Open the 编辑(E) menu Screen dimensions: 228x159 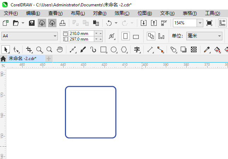(33, 13)
